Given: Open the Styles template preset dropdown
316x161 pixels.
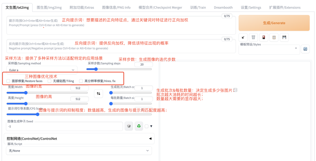Looking at the screenshot, I should point(269,49).
